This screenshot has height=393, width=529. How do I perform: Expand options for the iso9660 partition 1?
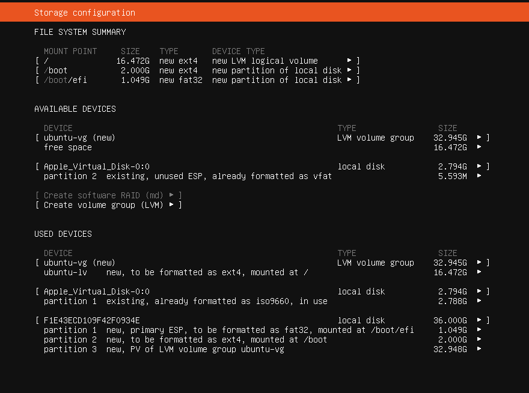[480, 301]
